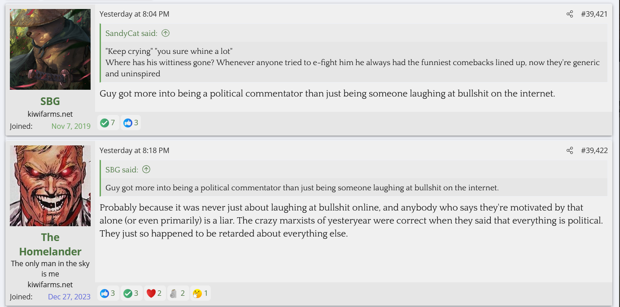
Task: Click timestamp Yesterday at 8:04 PM
Action: [134, 14]
